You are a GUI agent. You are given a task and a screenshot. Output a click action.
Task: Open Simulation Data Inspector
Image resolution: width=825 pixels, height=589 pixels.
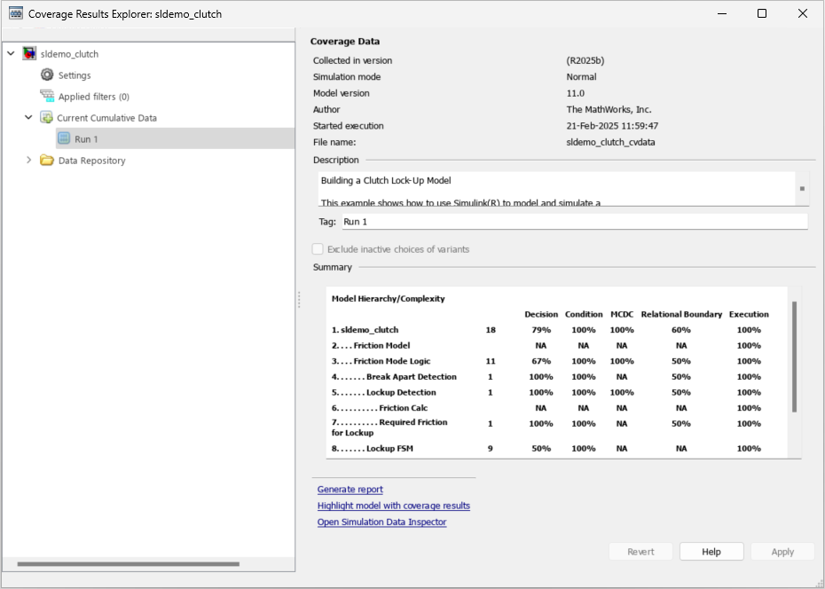tap(381, 522)
